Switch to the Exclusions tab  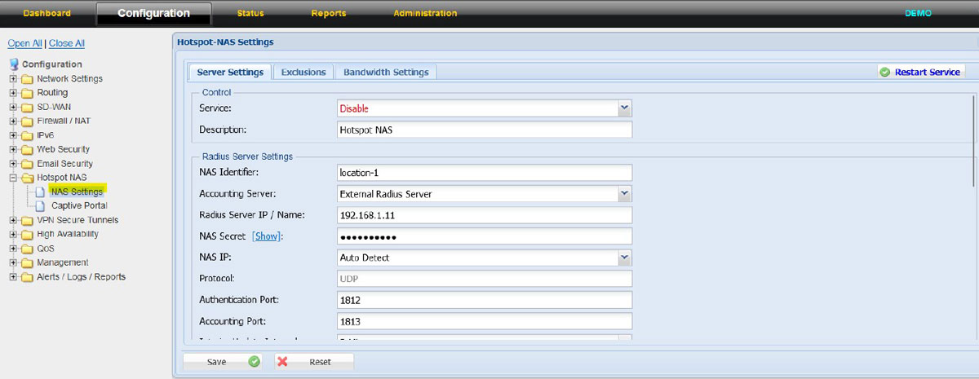[303, 73]
